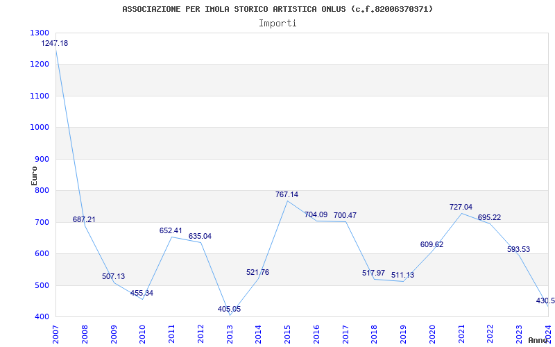
Task: Click the 2019 year label
Action: tap(404, 335)
